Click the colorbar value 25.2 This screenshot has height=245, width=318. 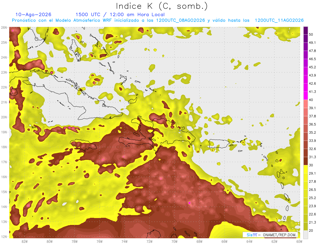coord(312,198)
